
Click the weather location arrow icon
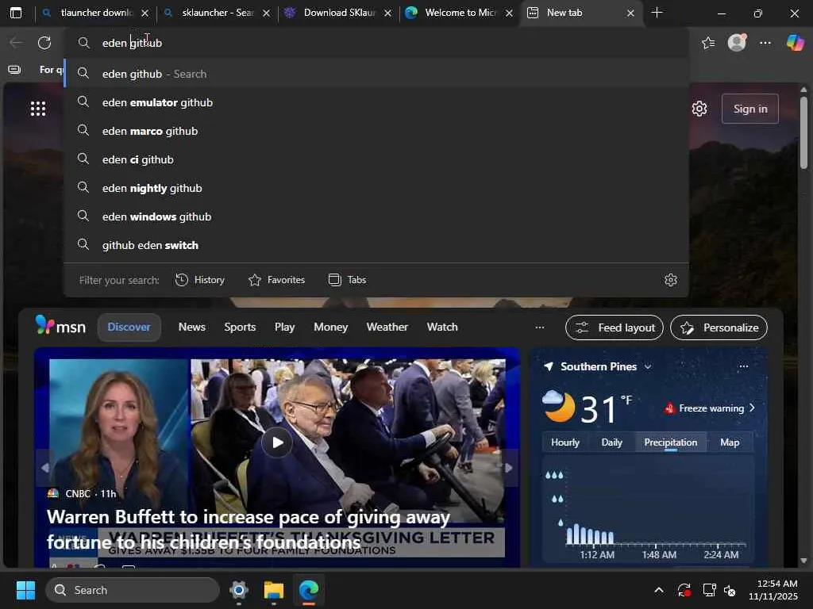point(548,366)
